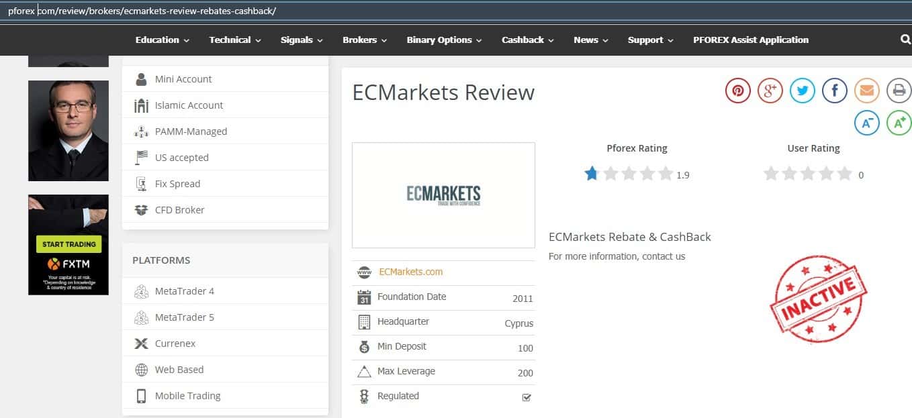The width and height of the screenshot is (912, 418).
Task: Click the Max Leverage triangle icon
Action: click(364, 372)
